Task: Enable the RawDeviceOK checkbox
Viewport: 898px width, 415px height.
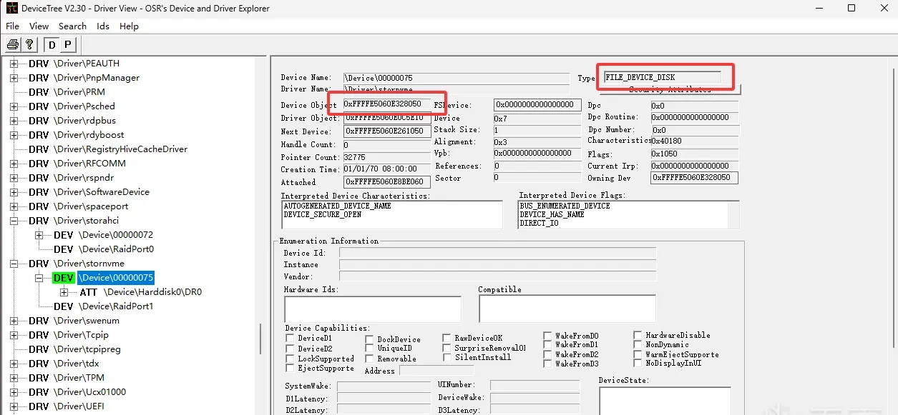Action: pos(447,338)
